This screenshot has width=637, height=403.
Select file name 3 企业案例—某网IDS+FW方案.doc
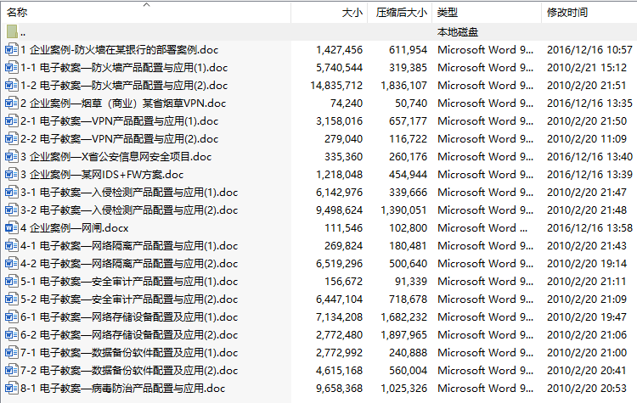[102, 175]
